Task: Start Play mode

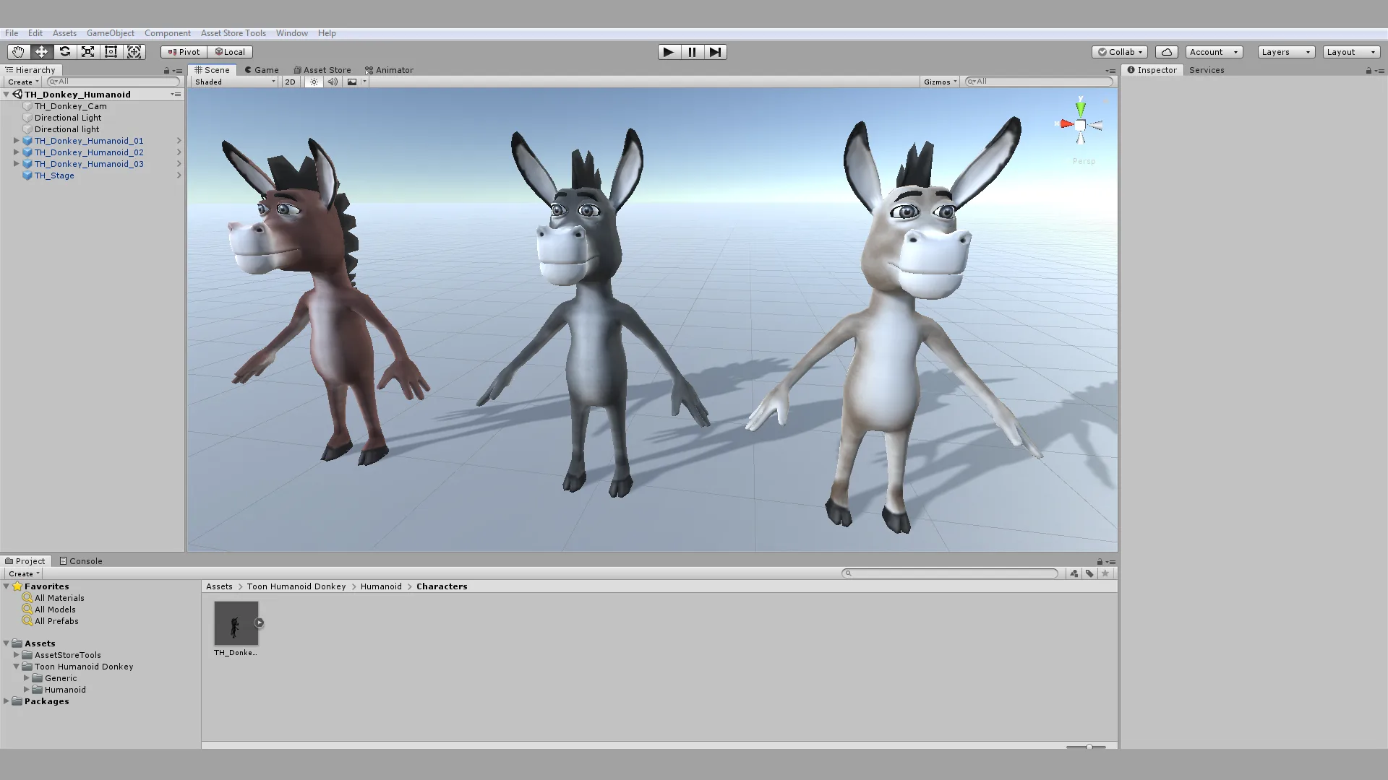Action: pyautogui.click(x=669, y=52)
